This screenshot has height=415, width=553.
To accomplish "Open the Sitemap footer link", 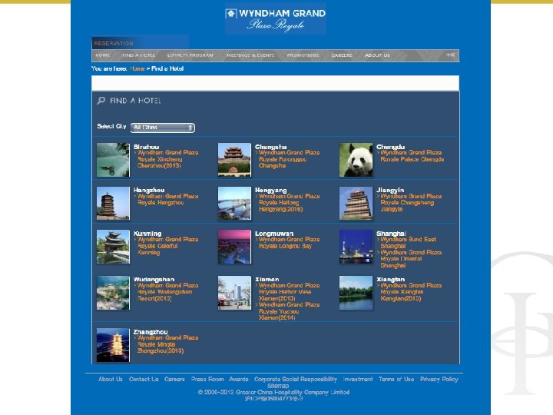I will (x=278, y=386).
